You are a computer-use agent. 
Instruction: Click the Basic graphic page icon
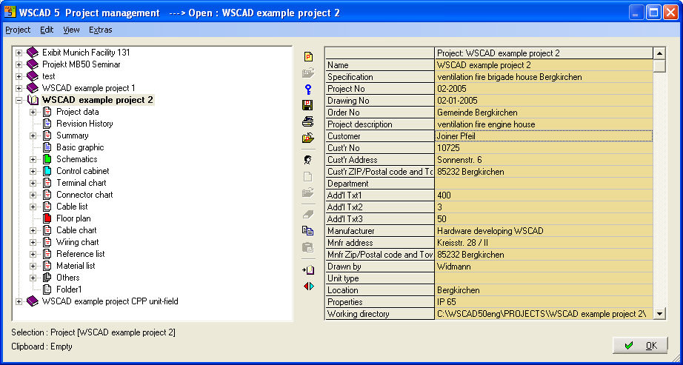[47, 147]
